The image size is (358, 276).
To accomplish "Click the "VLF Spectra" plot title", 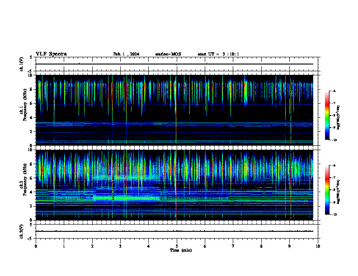I will coord(51,54).
